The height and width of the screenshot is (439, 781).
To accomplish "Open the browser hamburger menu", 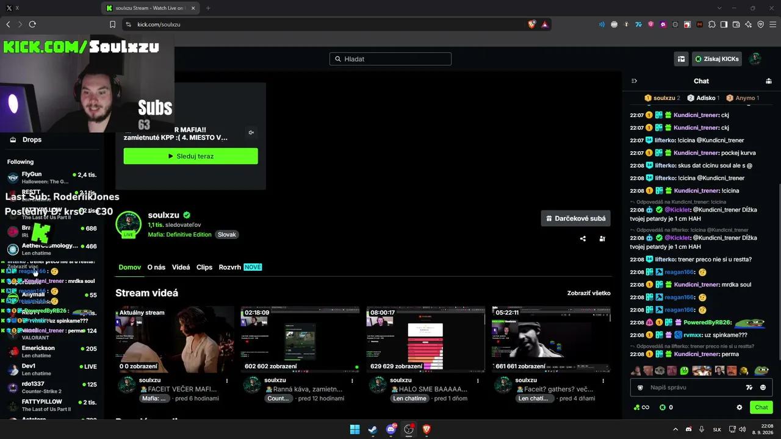I will (772, 24).
